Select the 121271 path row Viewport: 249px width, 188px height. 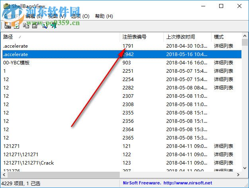click(x=122, y=146)
